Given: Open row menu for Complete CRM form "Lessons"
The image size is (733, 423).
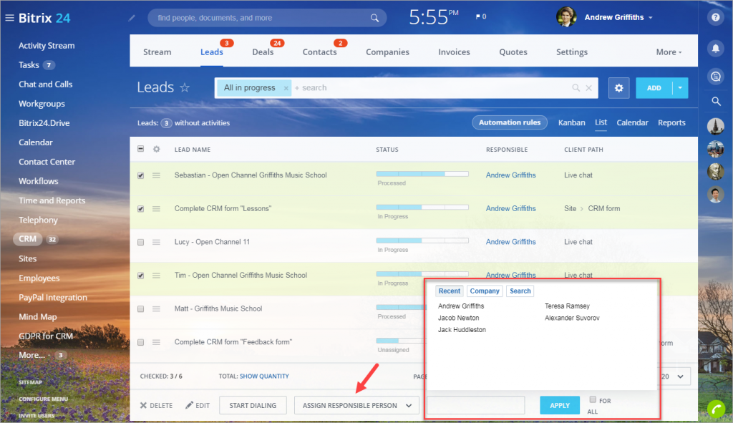Looking at the screenshot, I should coord(156,209).
